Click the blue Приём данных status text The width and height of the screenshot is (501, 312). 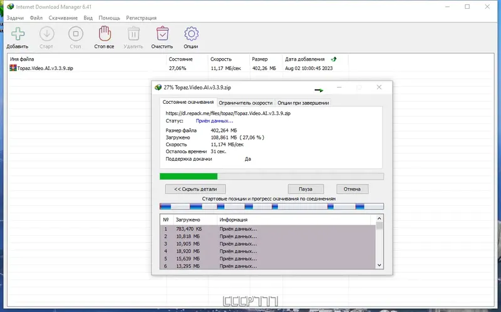point(214,121)
